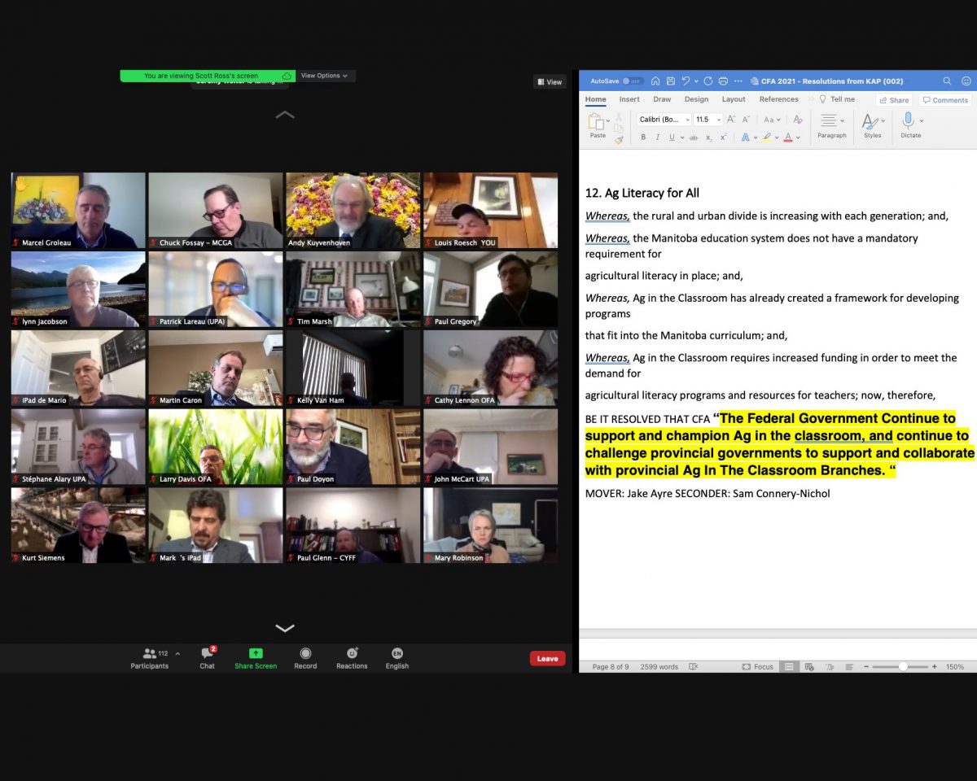
Task: Open the font size dropdown
Action: (x=719, y=120)
